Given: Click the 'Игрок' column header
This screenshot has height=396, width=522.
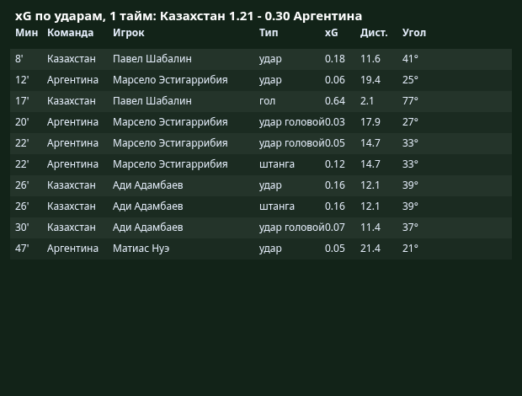Looking at the screenshot, I should click(129, 33).
